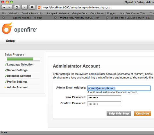
Task: Click the Openfire flame logo
Action: click(7, 28)
